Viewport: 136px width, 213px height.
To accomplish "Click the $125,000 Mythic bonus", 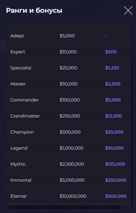I will pyautogui.click(x=115, y=164).
